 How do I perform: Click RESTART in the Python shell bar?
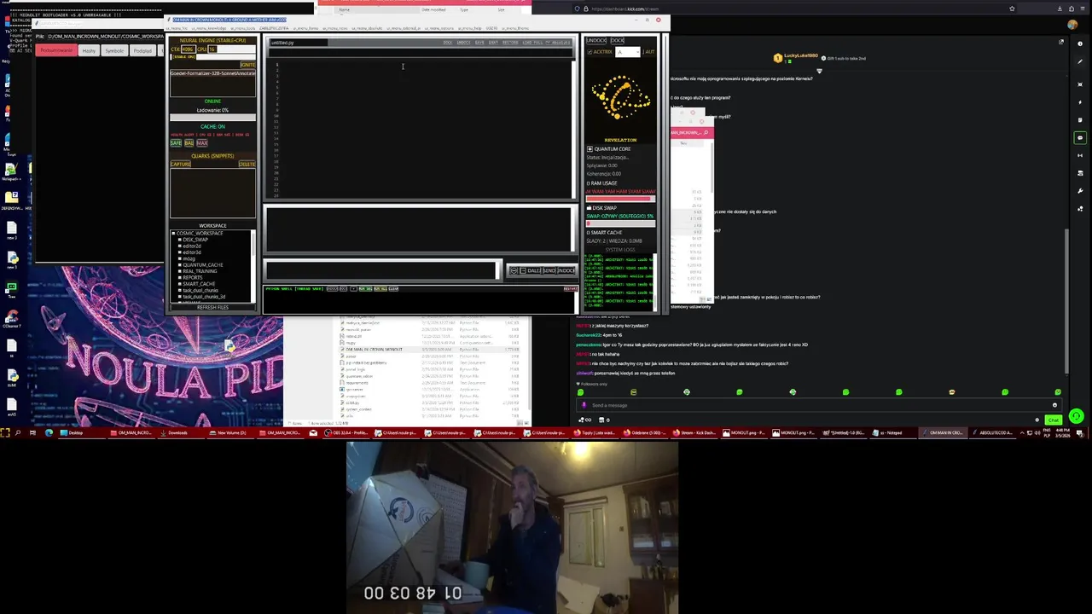(571, 289)
